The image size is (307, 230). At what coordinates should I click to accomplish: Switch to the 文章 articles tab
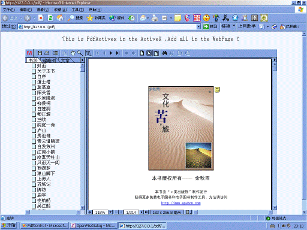pos(65,60)
